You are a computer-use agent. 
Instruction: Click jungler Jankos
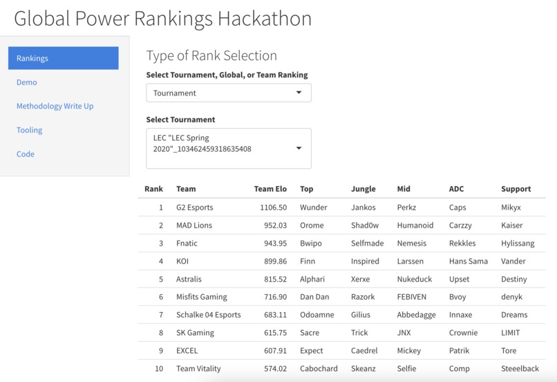pyautogui.click(x=363, y=208)
